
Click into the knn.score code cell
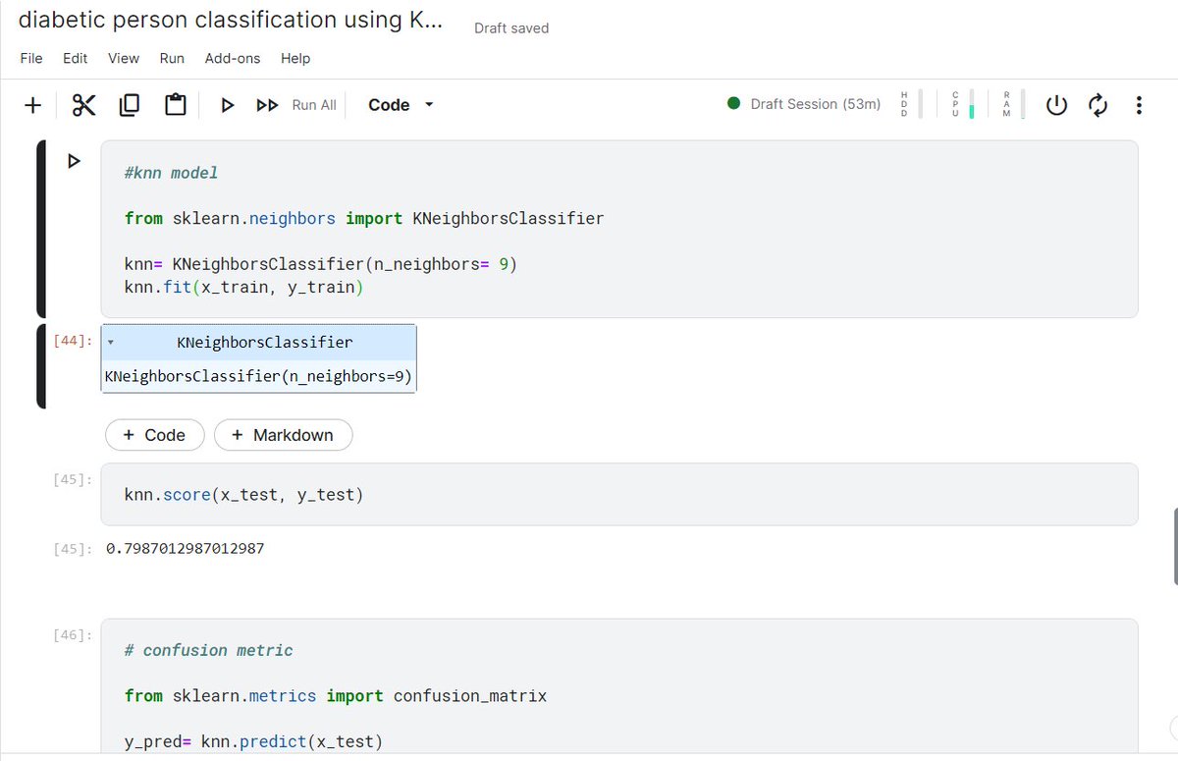click(x=619, y=494)
